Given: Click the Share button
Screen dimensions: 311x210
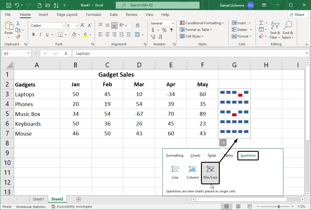Looking at the screenshot, I should click(297, 14).
